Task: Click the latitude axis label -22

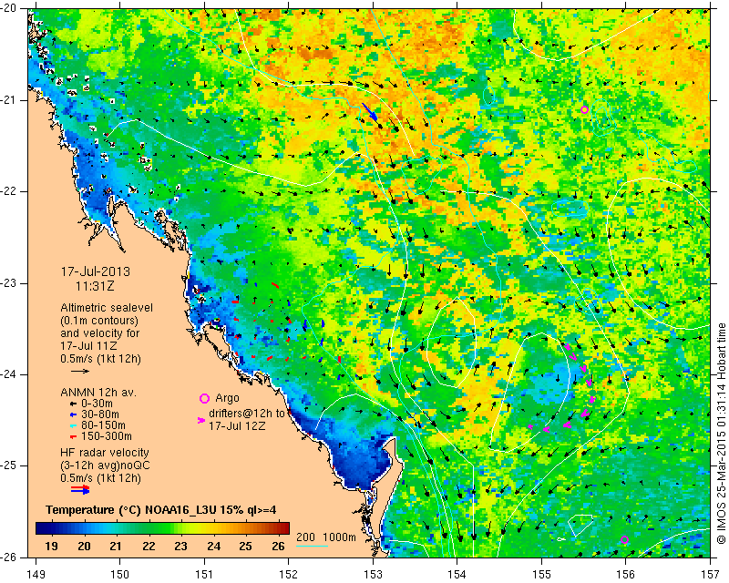Action: [x=9, y=191]
